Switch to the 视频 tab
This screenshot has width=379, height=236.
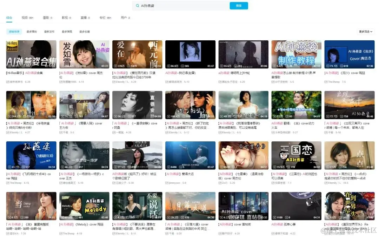point(27,18)
